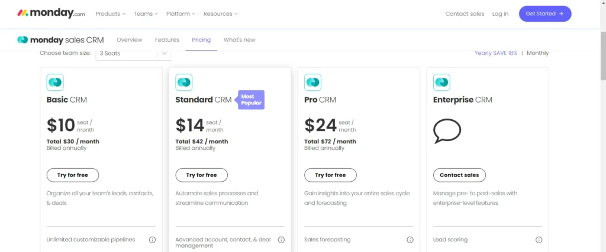Click Sales forecasting feature text
Image resolution: width=606 pixels, height=252 pixels.
click(327, 240)
